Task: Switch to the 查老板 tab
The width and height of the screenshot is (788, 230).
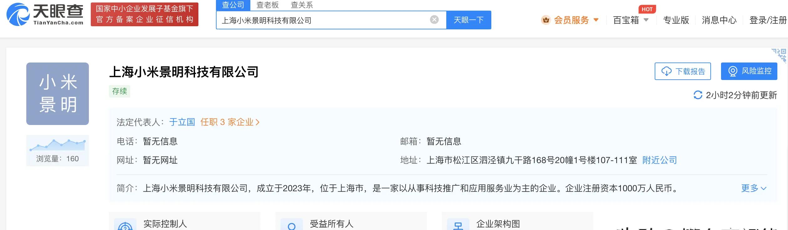Action: tap(267, 5)
